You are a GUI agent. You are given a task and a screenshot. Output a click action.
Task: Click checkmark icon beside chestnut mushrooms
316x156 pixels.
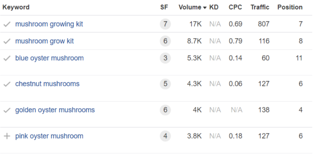pyautogui.click(x=7, y=84)
